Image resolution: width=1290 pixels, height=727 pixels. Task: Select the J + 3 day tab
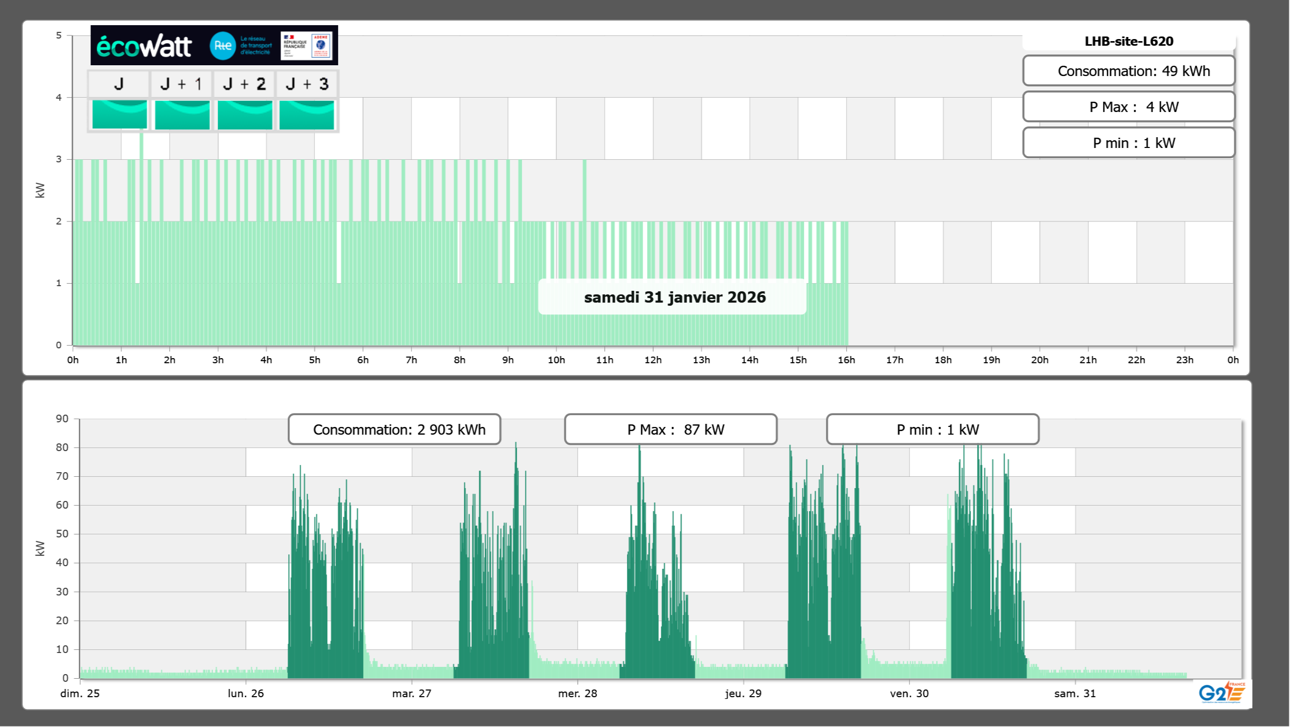[x=307, y=84]
